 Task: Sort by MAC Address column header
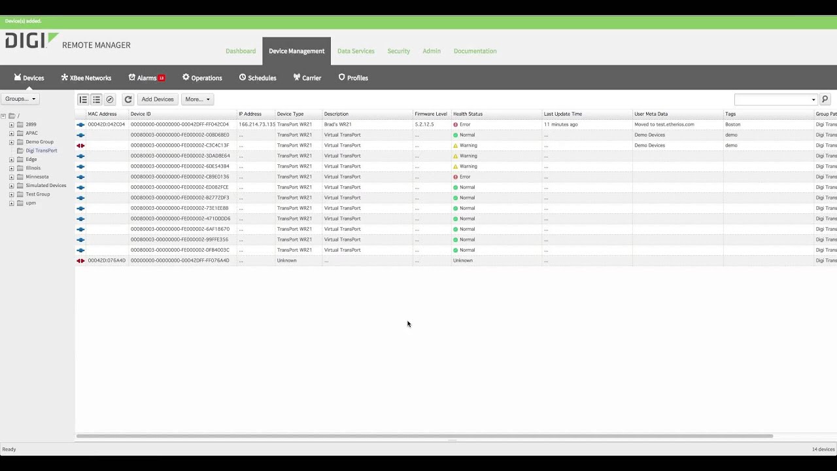(x=107, y=114)
